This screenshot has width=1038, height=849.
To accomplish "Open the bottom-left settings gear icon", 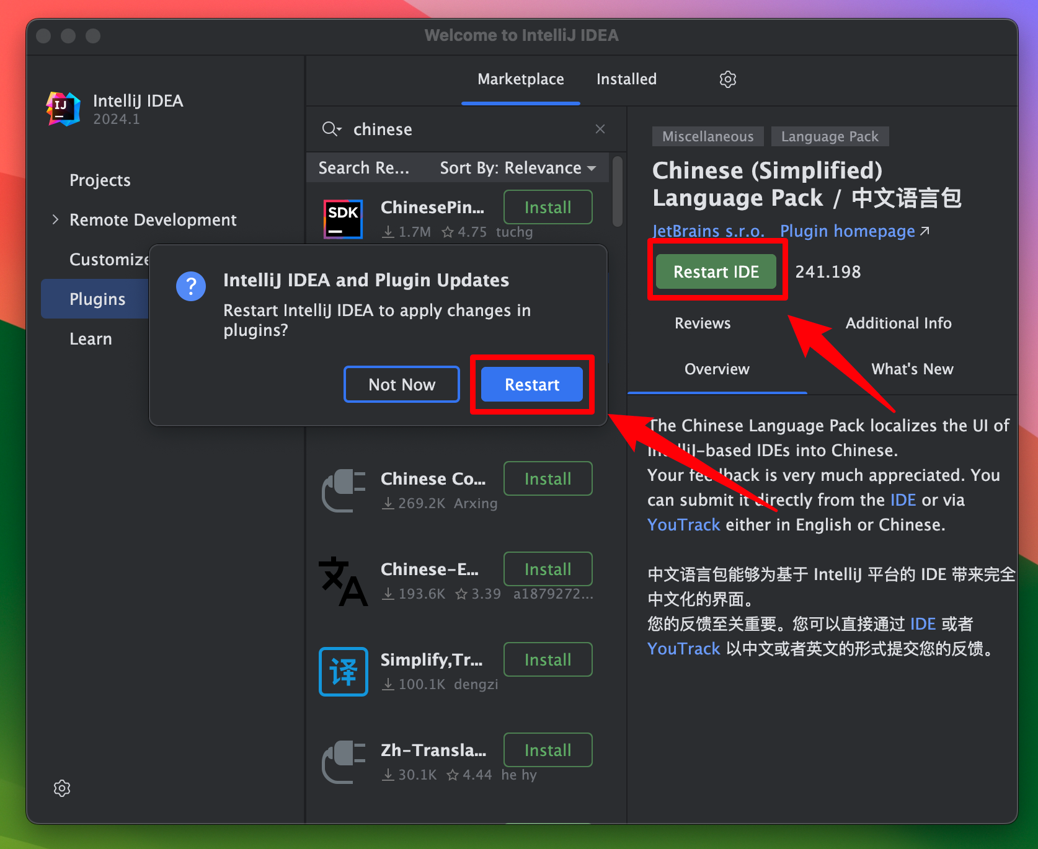I will coord(62,788).
